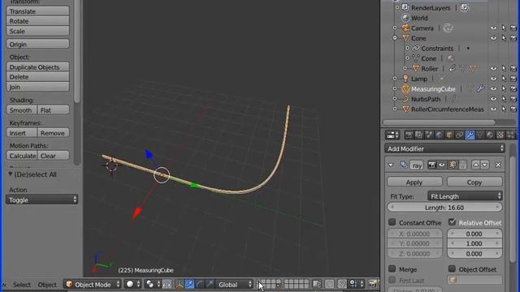Viewport: 520px width, 292px height.
Task: Open the properties editor type selector
Action: click(x=392, y=135)
